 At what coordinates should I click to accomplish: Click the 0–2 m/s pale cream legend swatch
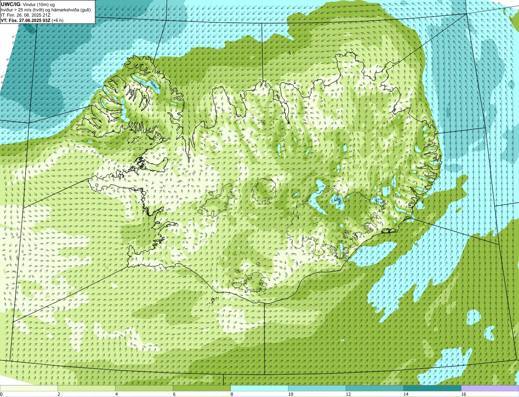point(29,388)
